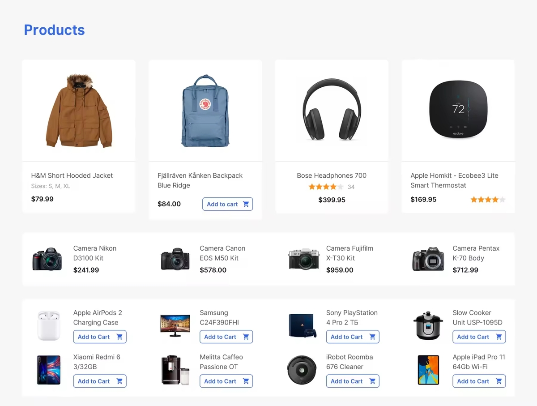Select the Camera Fujifilm X-T30 Kit thumbnail
This screenshot has width=537, height=406.
[304, 259]
